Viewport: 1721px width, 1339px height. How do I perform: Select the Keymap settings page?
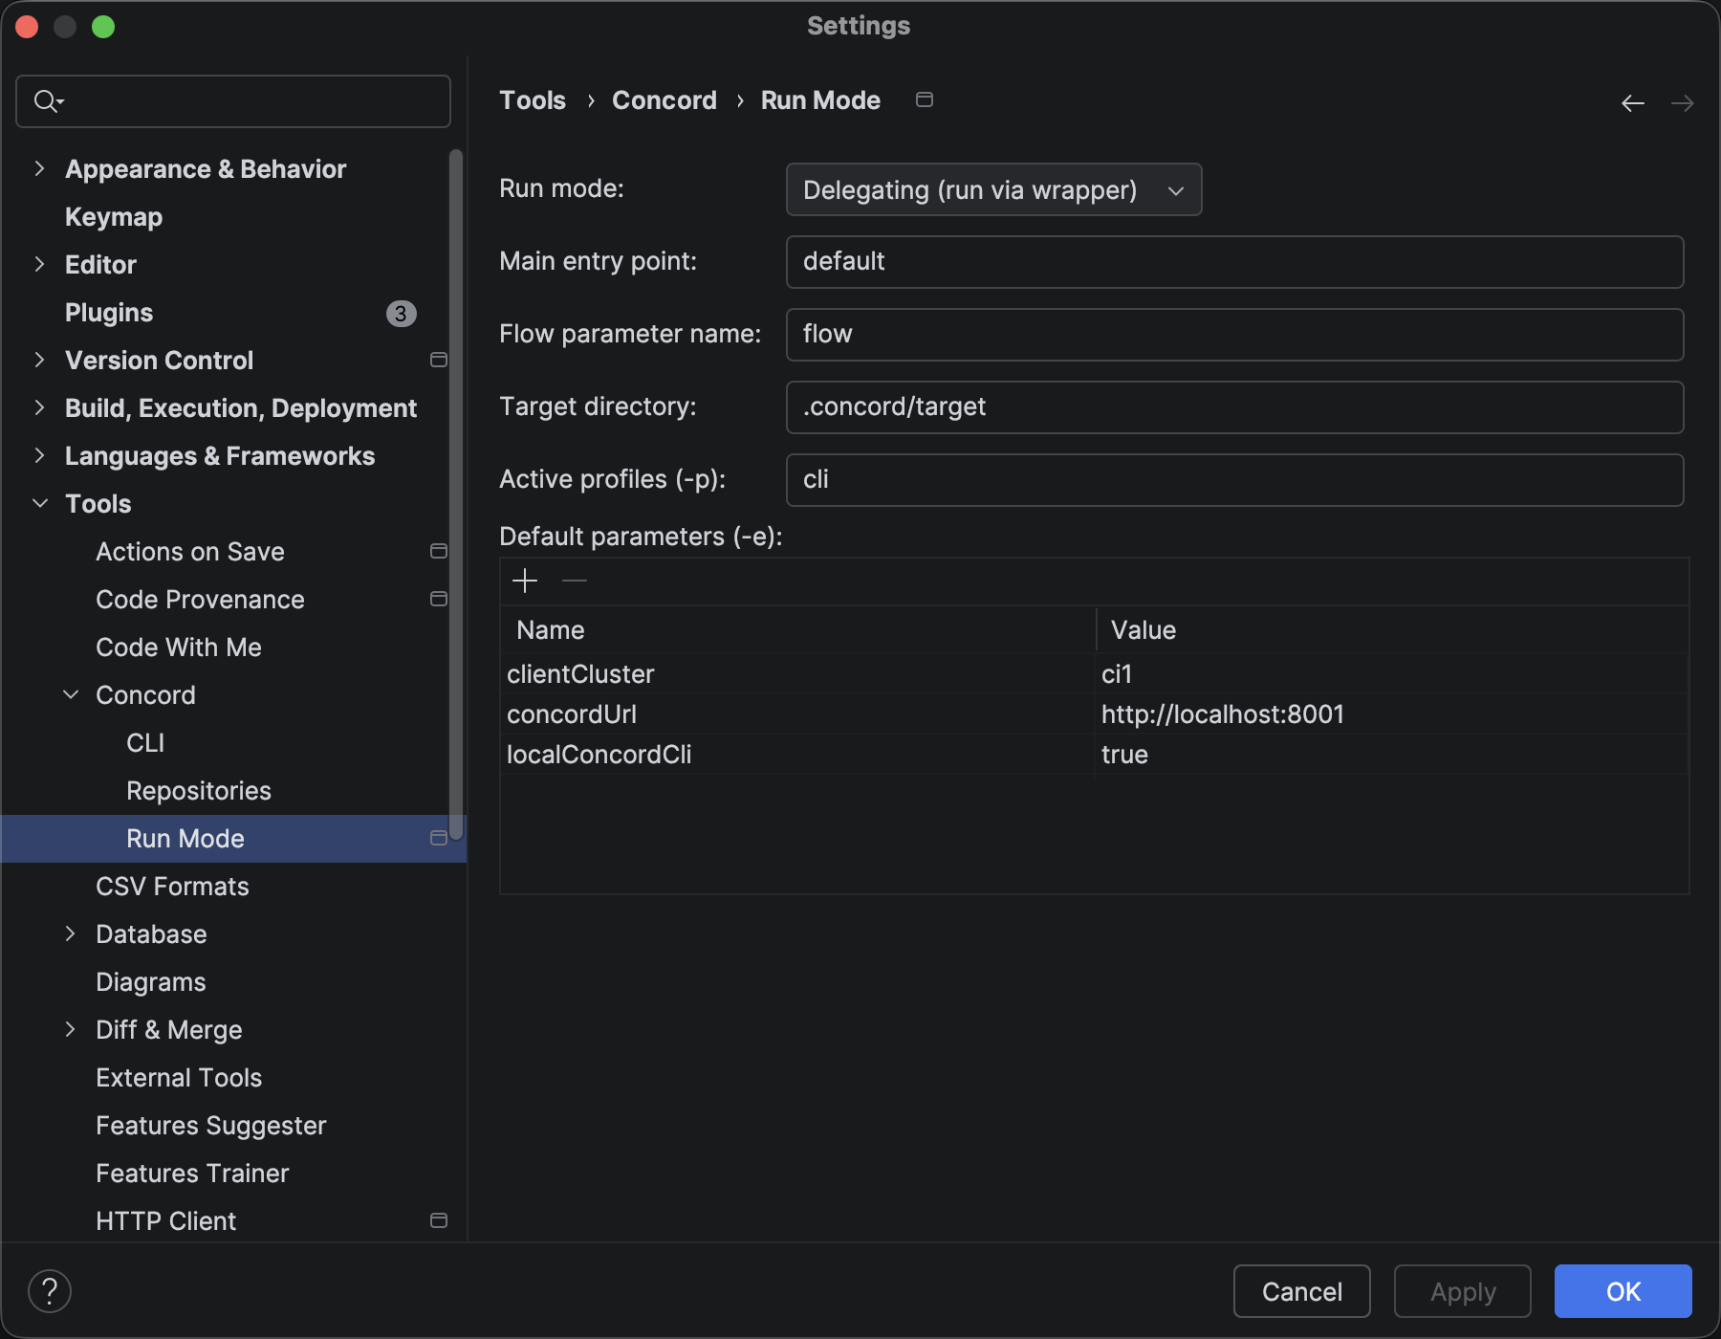click(x=114, y=217)
